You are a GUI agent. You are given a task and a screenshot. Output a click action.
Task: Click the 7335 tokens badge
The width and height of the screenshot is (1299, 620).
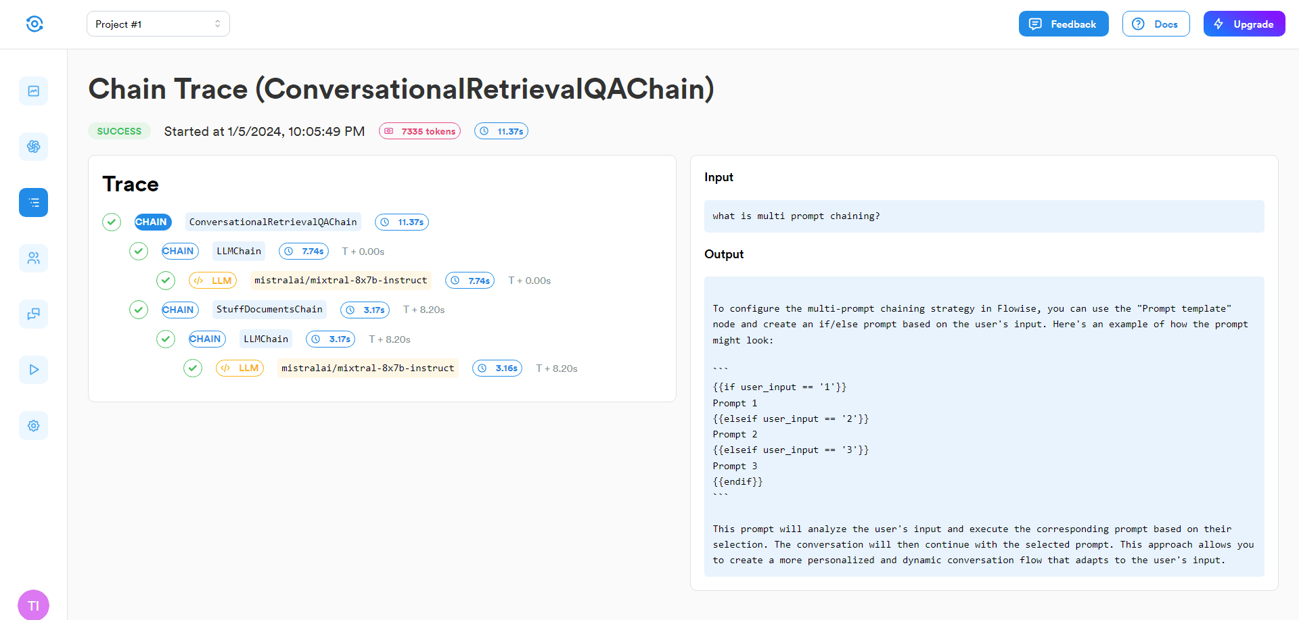(419, 130)
